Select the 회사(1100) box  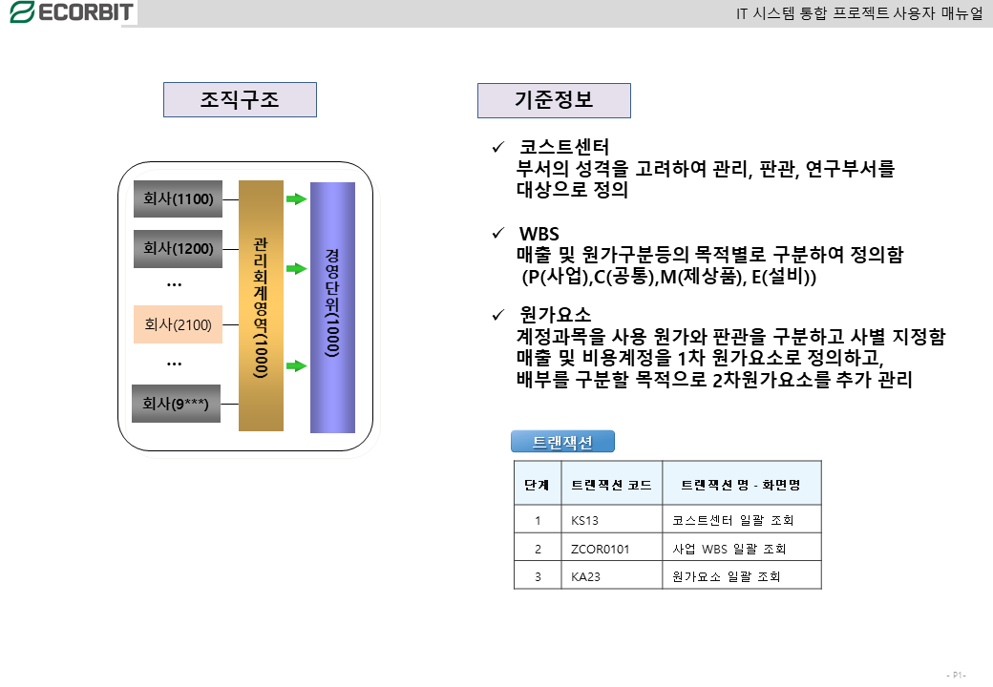pyautogui.click(x=178, y=198)
